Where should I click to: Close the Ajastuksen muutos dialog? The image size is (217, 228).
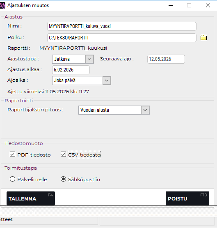coord(208,5)
